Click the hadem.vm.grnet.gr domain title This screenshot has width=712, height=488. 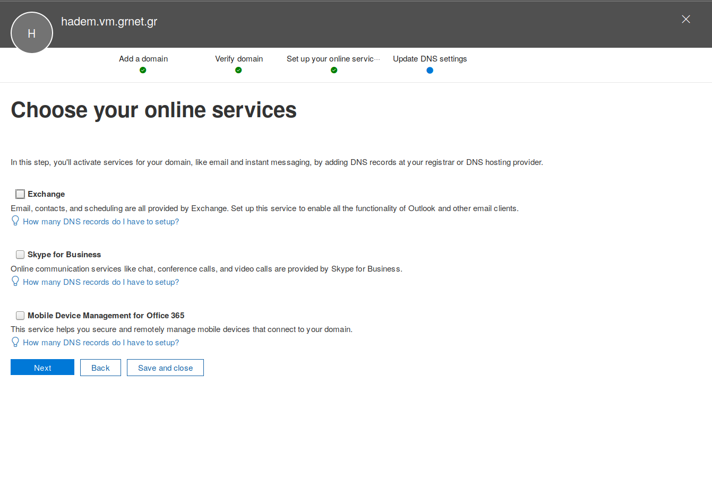[x=109, y=22]
